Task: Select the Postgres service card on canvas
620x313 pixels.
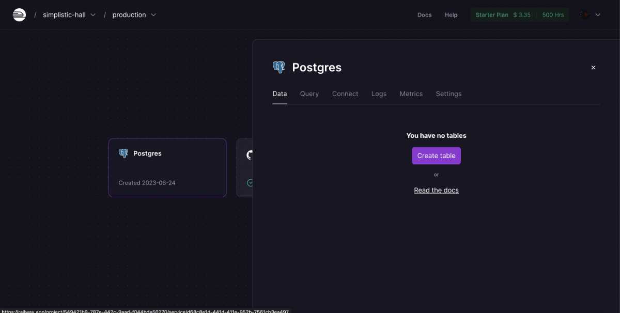Action: pyautogui.click(x=167, y=167)
